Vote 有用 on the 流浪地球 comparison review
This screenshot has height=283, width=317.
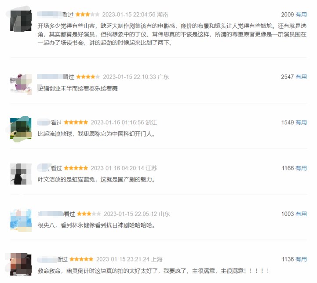[301, 122]
